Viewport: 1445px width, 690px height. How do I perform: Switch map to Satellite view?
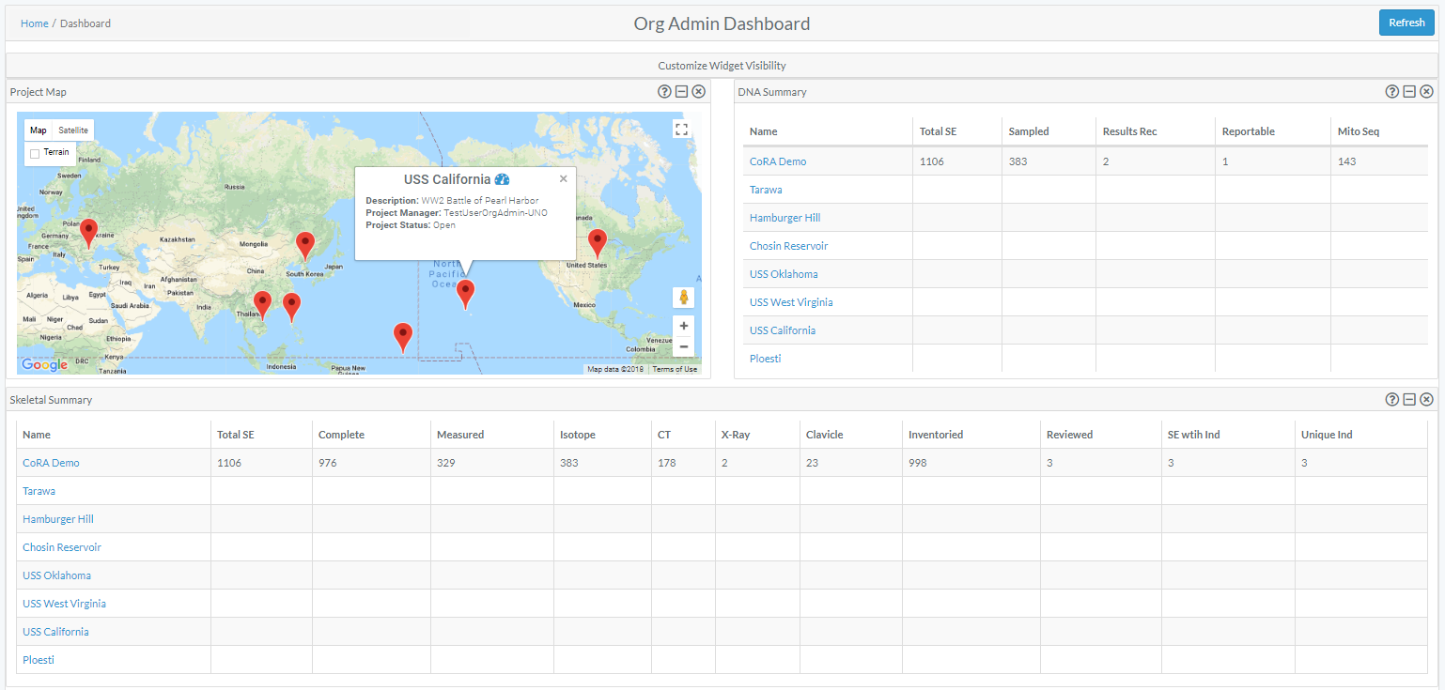[x=73, y=130]
